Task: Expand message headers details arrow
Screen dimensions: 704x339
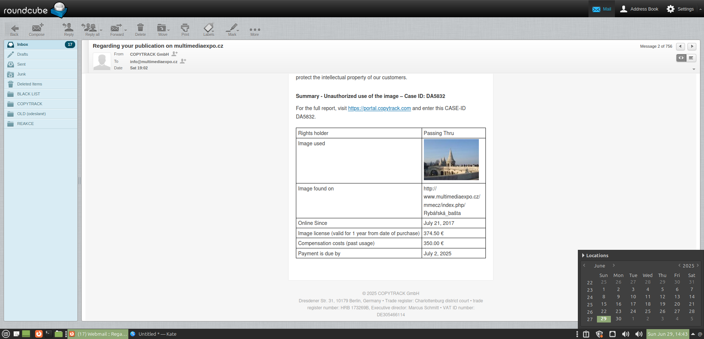Action: point(694,69)
